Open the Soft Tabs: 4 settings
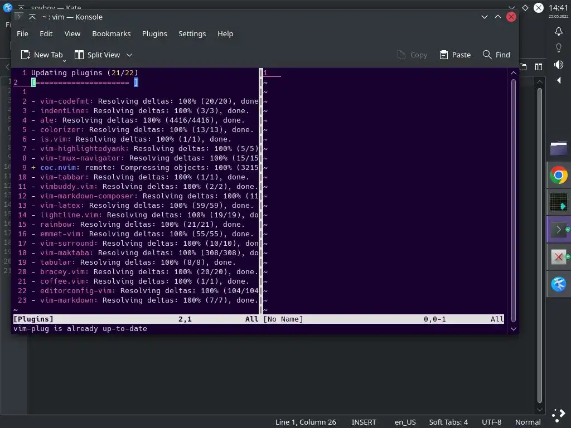 click(448, 422)
